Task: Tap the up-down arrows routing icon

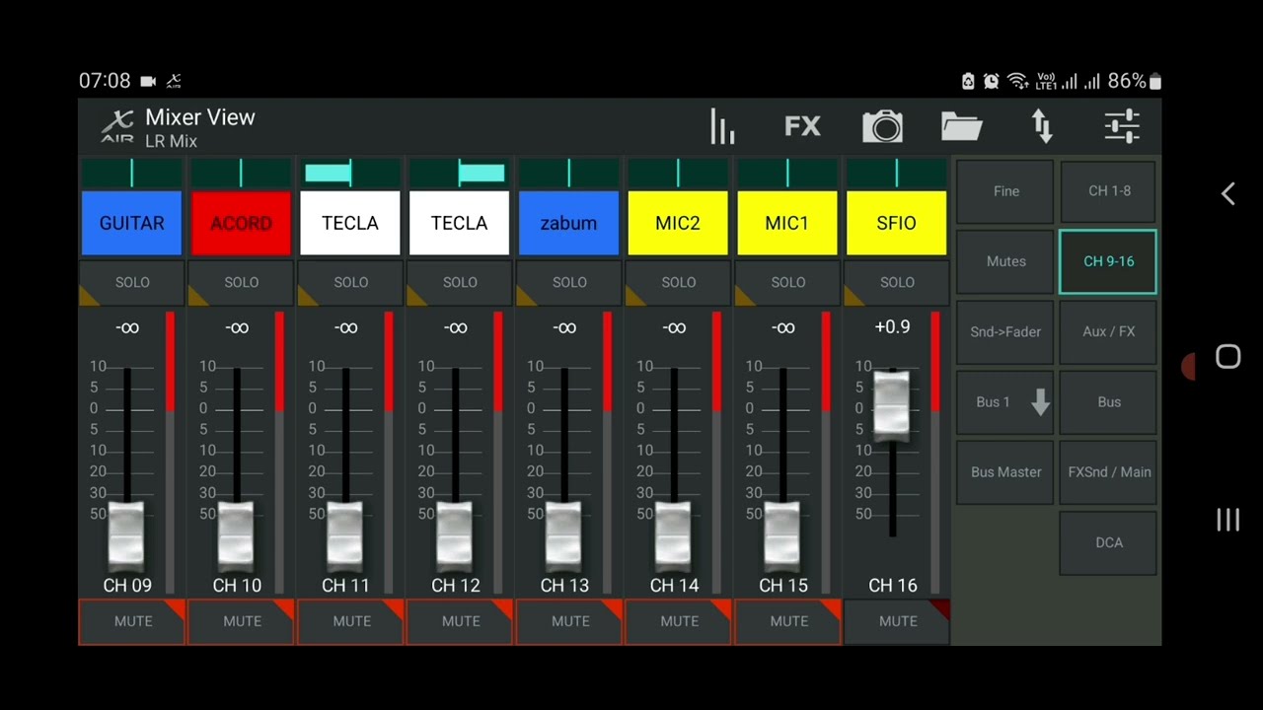Action: (1042, 126)
